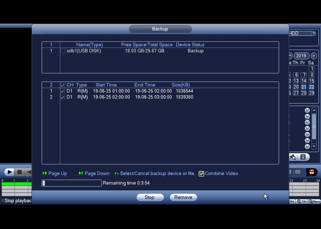
Task: Tick the sdb1(USB DISK) checkbox
Action: coord(63,51)
